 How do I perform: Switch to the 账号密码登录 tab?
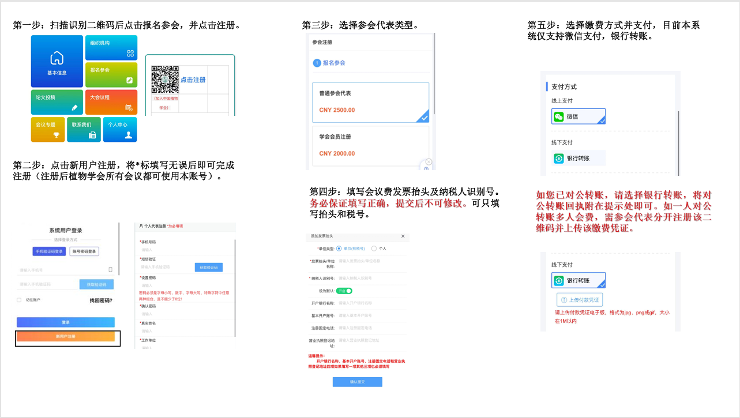coord(84,251)
